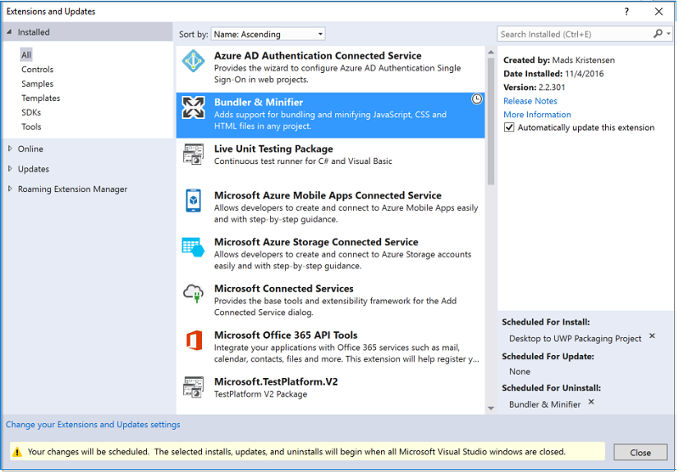Click the Created by: Mads Kristensen text
This screenshot has width=679, height=474.
click(x=558, y=59)
